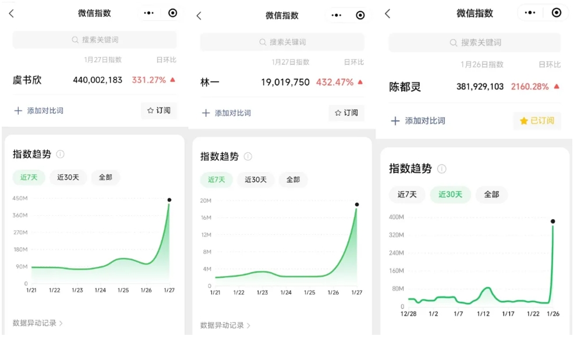The height and width of the screenshot is (343, 577).
Task: Add a comparison word for 虞书欣
Action: (38, 110)
